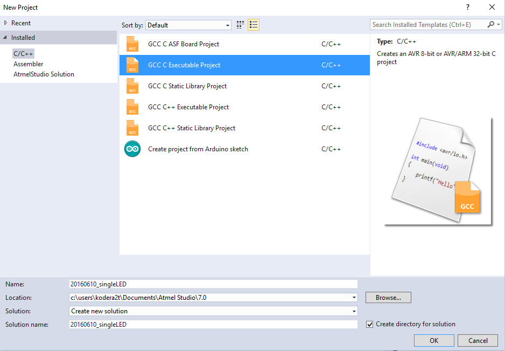Image resolution: width=505 pixels, height=351 pixels.
Task: Open the Solution dropdown list
Action: 213,311
